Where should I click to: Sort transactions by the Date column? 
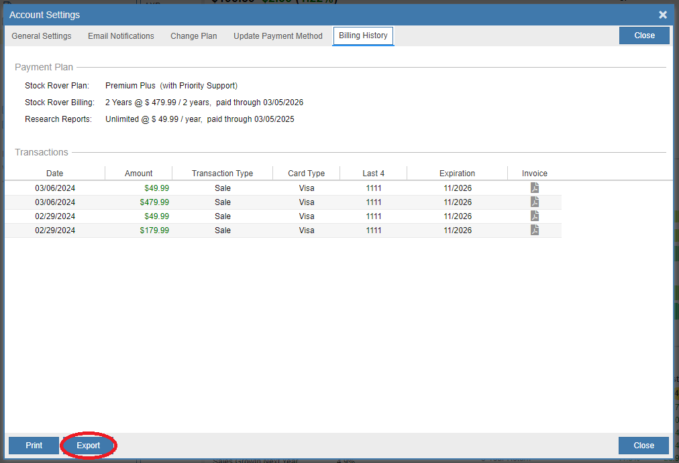click(x=54, y=173)
